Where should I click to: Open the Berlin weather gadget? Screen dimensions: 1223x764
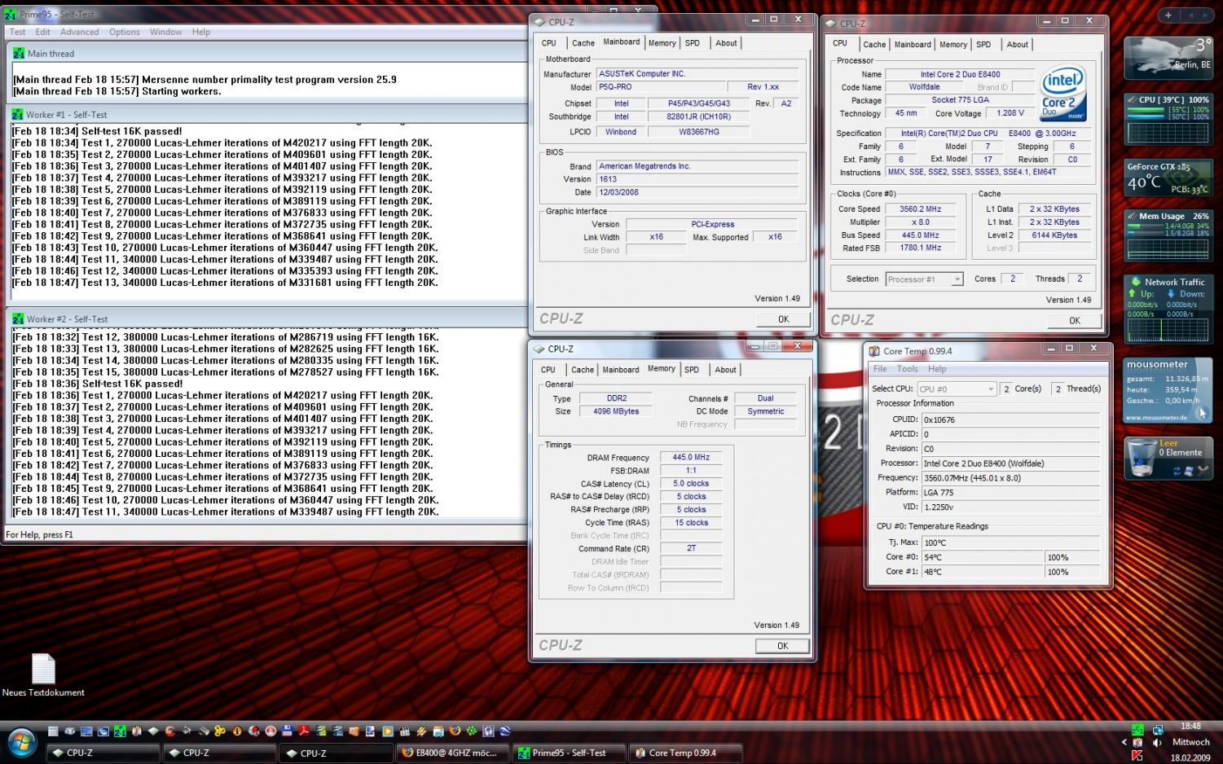pyautogui.click(x=1168, y=57)
